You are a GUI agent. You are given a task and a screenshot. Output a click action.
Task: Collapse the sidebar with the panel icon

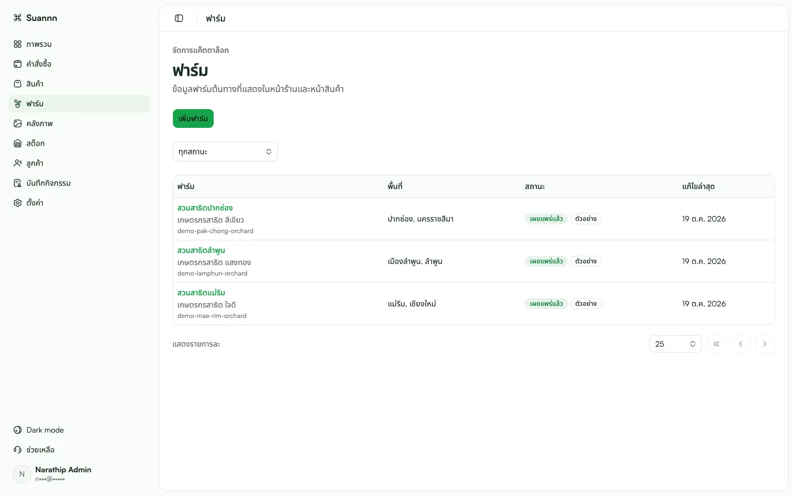coord(179,18)
